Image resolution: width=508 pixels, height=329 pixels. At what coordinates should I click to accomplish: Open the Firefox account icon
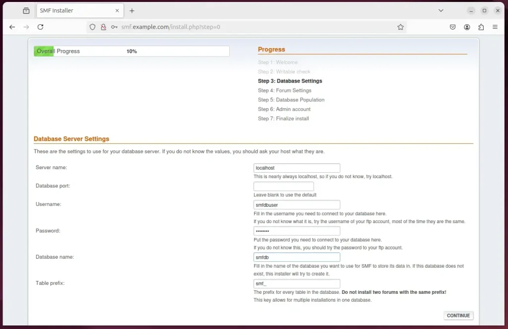(x=467, y=27)
